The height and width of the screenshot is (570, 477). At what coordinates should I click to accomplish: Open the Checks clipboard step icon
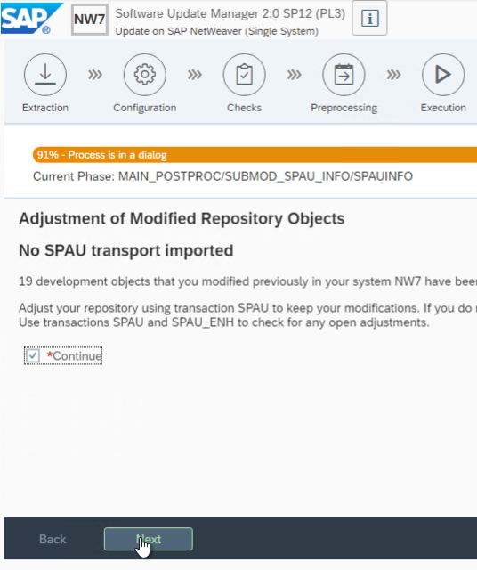(244, 75)
